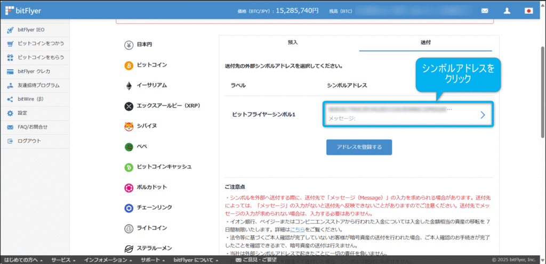Click envelope icon beside ご意見・ご要望 in footer
The image size is (546, 264).
238,260
